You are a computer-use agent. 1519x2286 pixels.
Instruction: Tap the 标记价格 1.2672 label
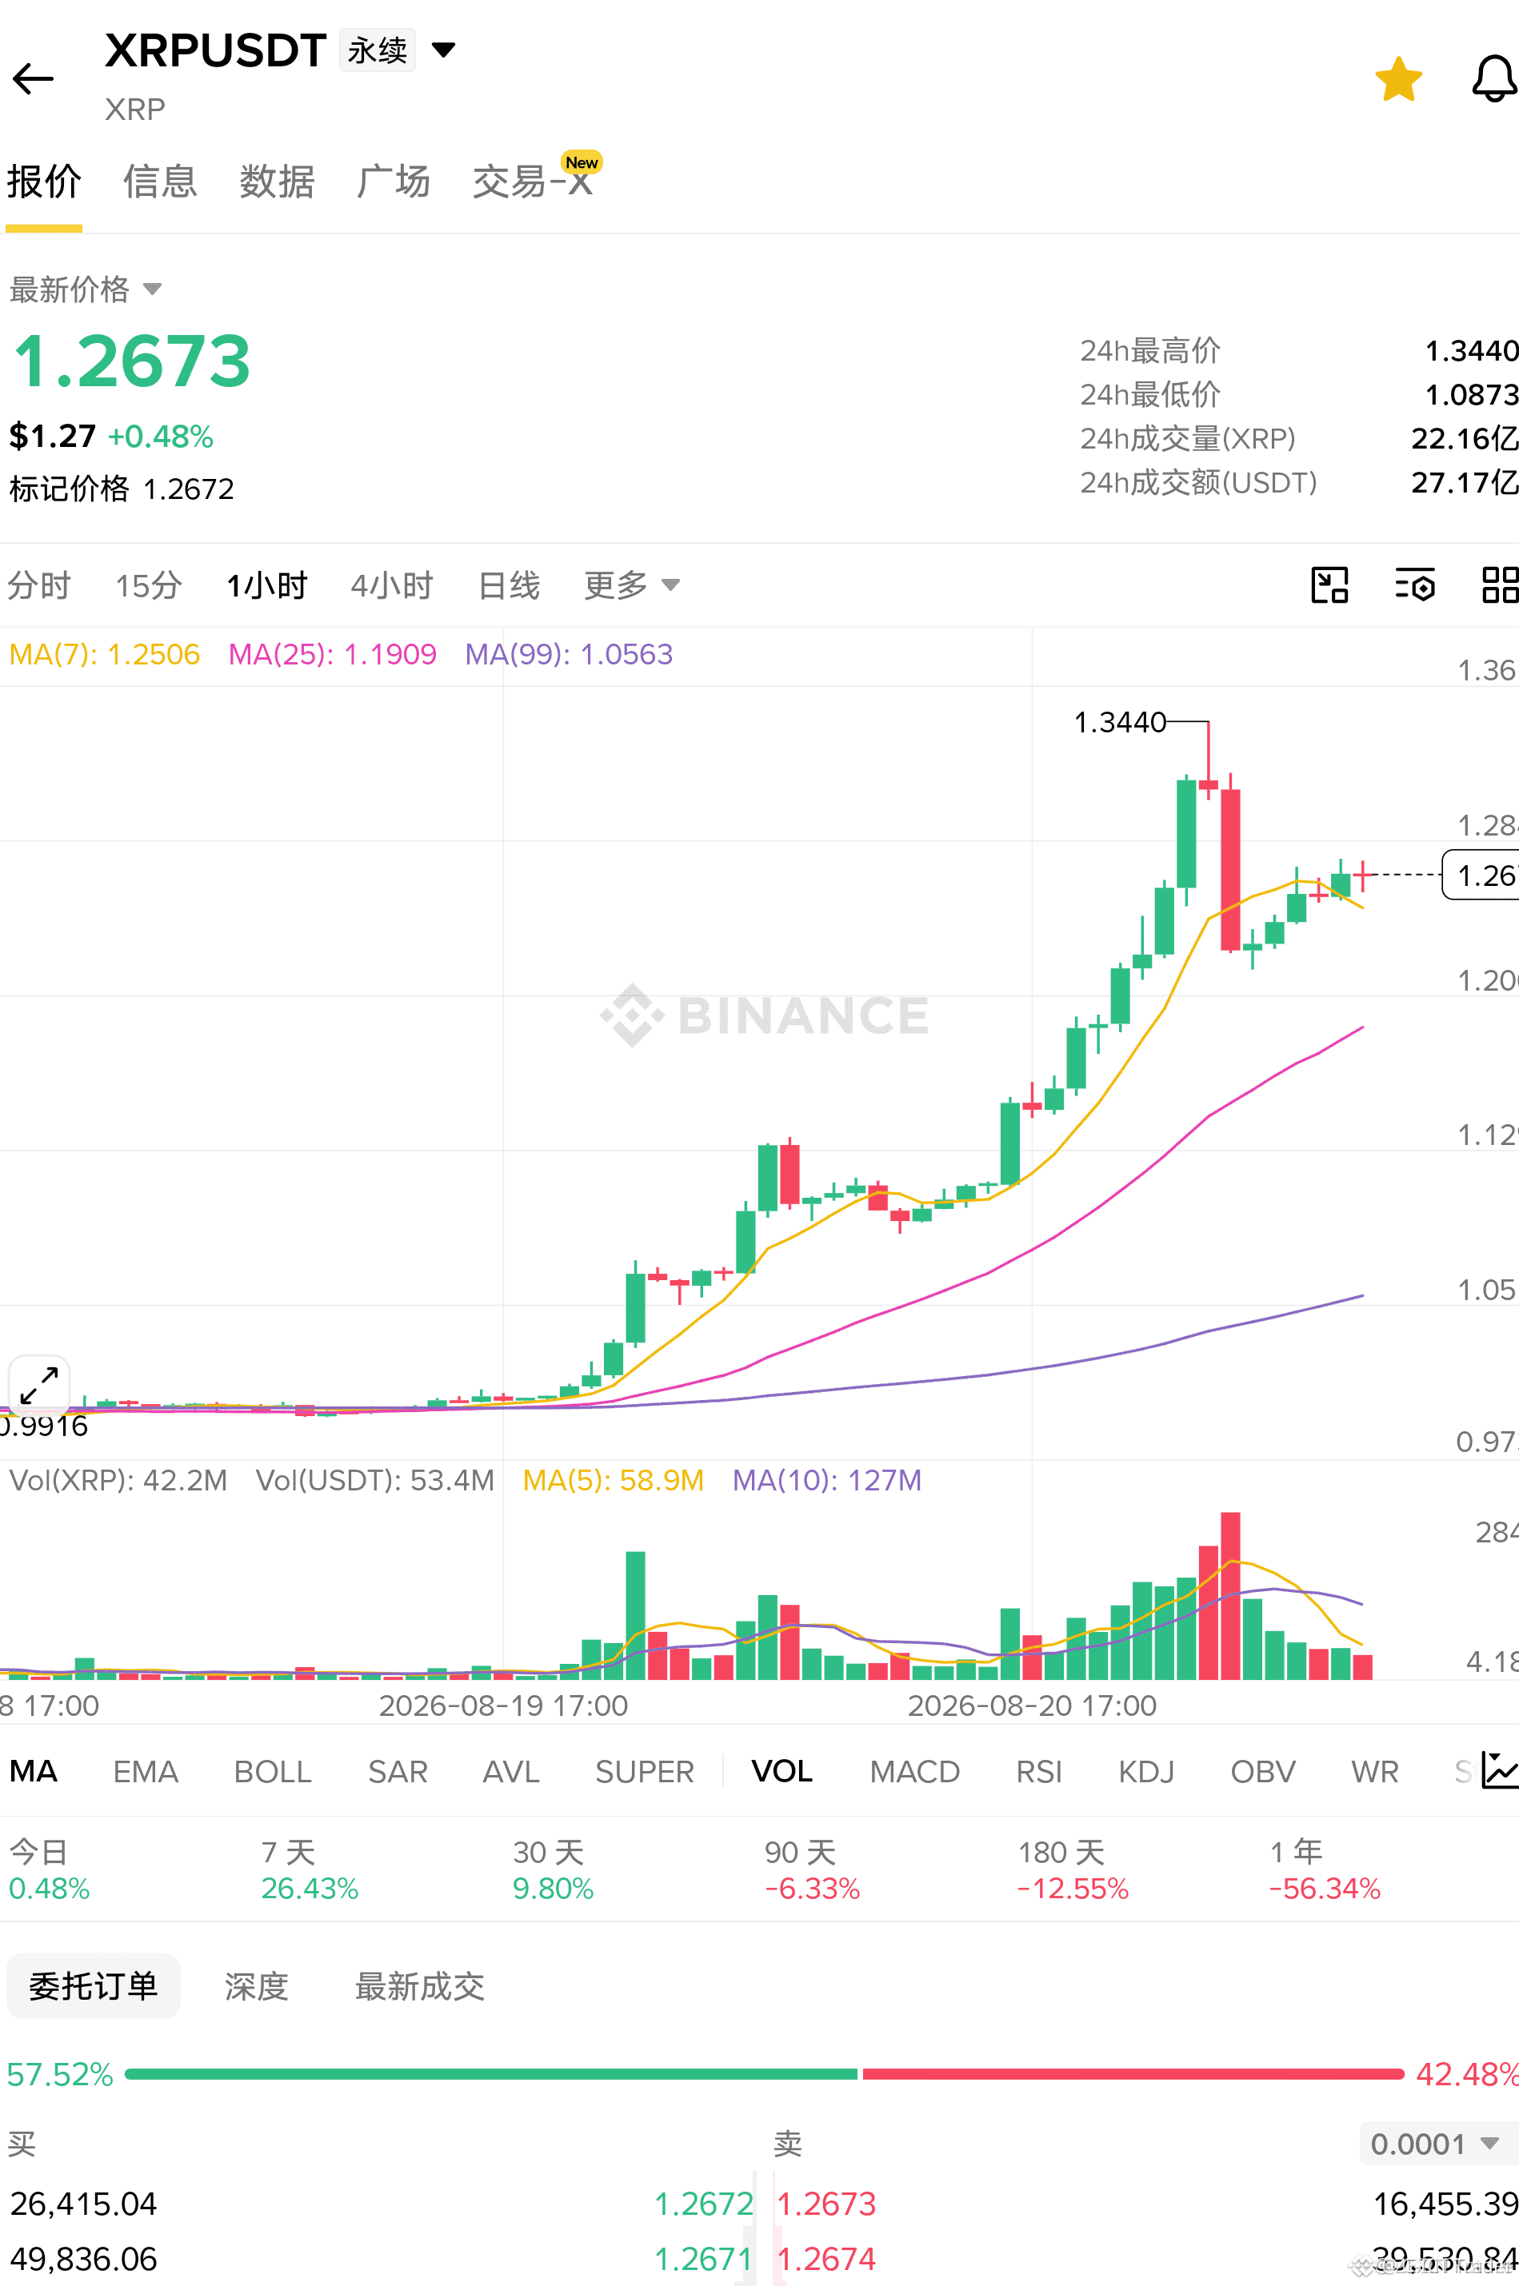coord(122,488)
